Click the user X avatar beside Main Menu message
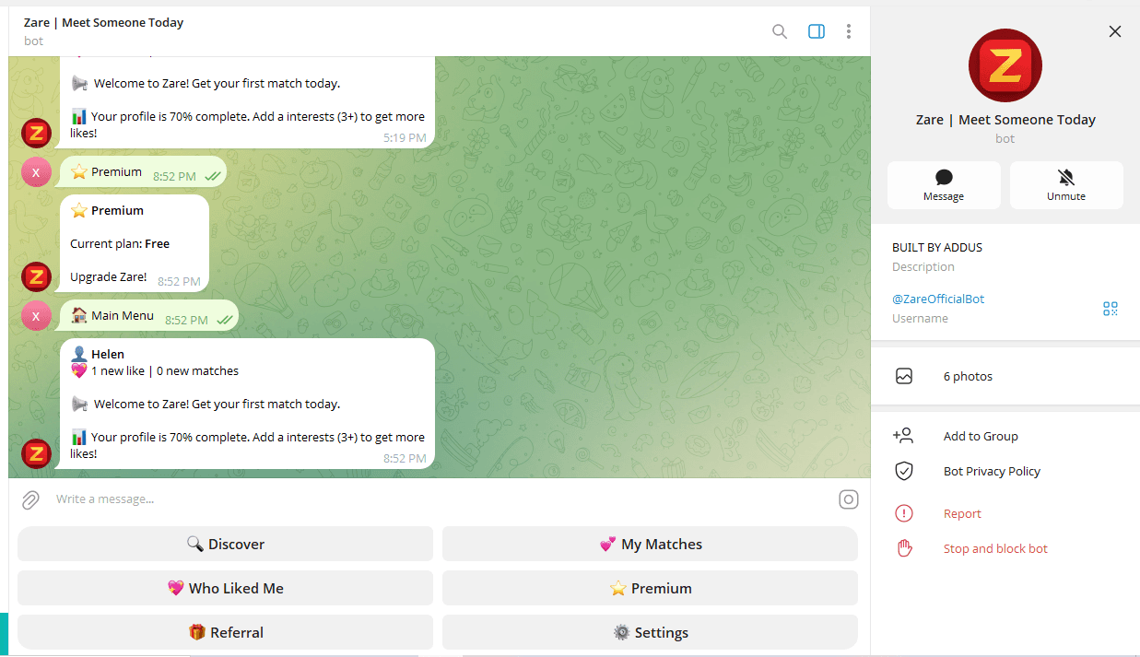 36,315
